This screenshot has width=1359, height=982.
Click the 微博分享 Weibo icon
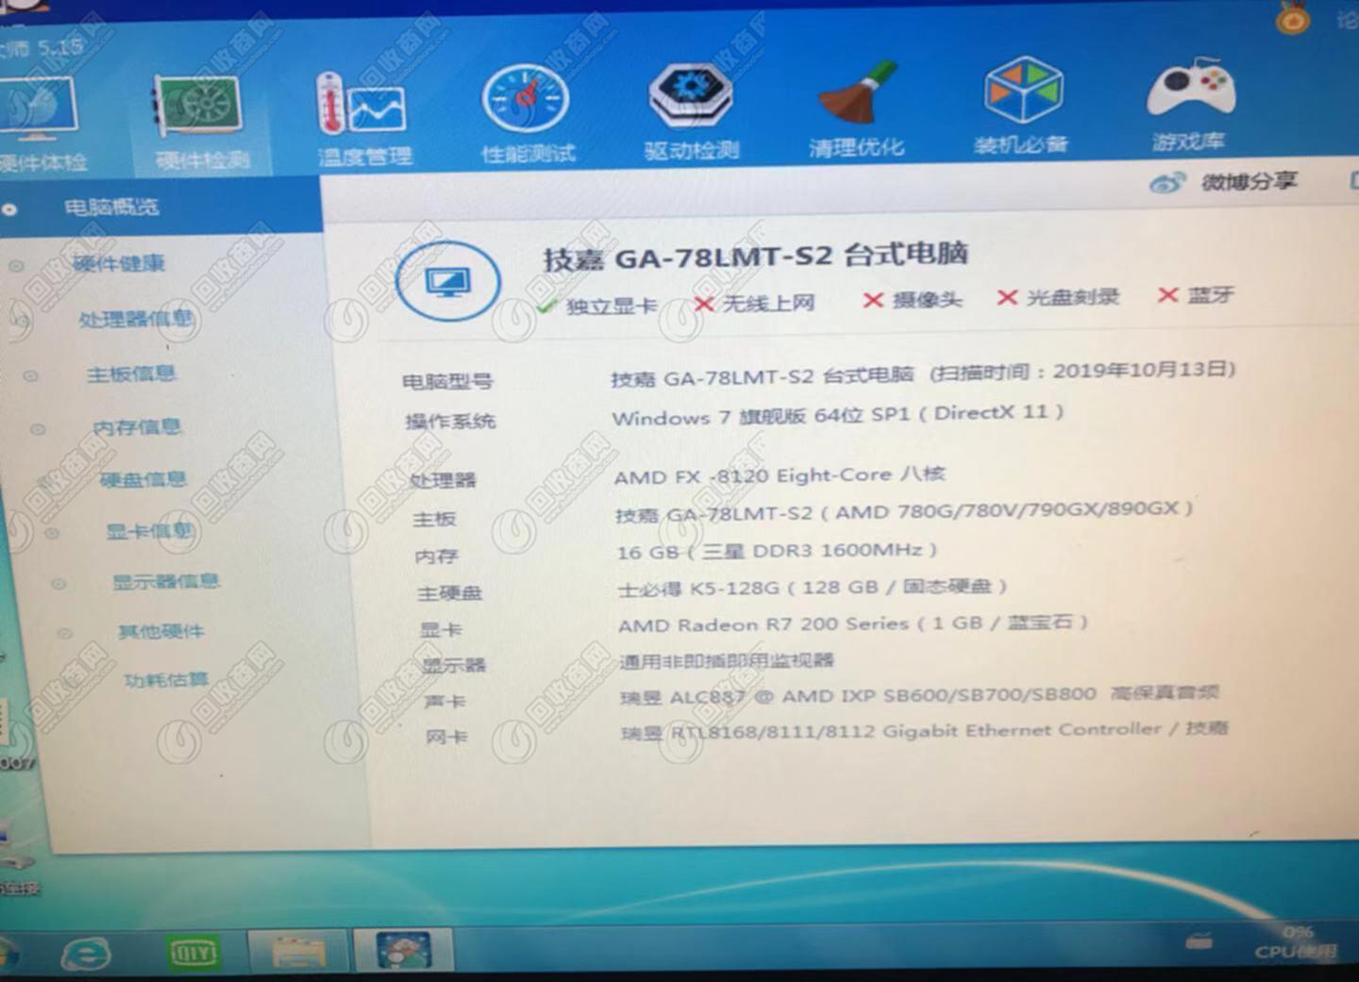tap(1167, 183)
